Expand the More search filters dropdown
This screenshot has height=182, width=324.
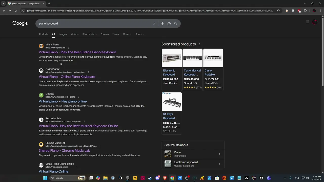coord(127,34)
